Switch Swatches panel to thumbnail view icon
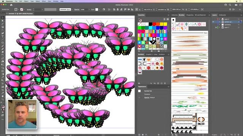 click(x=168, y=19)
